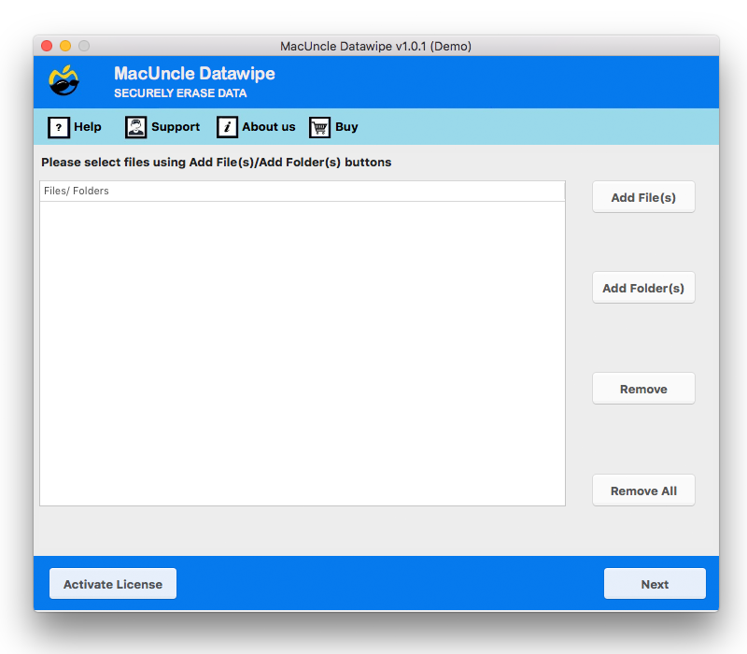The image size is (747, 654).
Task: Proceed by clicking Next
Action: (x=655, y=583)
